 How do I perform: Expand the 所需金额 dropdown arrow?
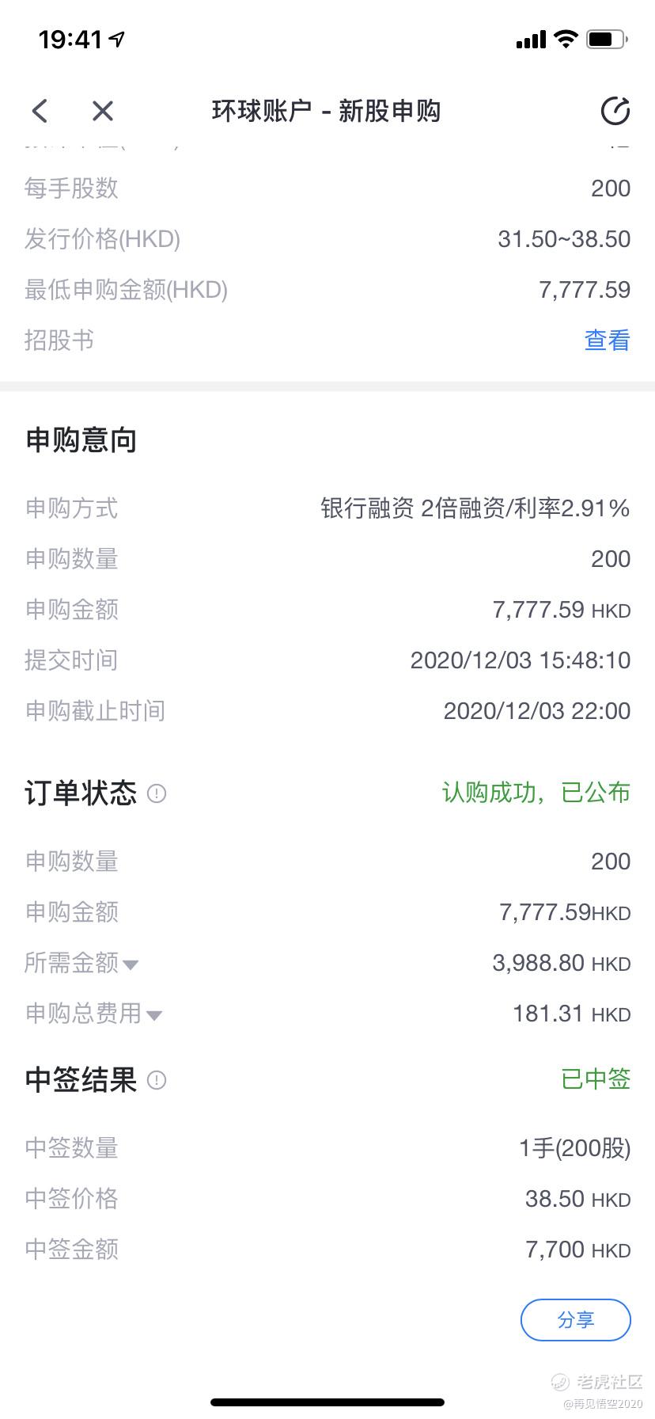tap(131, 964)
